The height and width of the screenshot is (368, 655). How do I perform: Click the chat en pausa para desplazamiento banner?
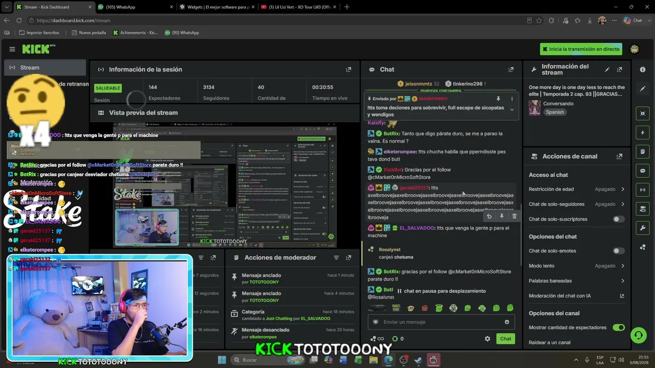441,291
